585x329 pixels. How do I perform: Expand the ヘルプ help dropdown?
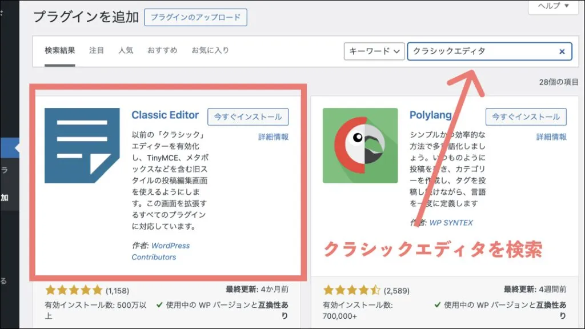pyautogui.click(x=553, y=6)
